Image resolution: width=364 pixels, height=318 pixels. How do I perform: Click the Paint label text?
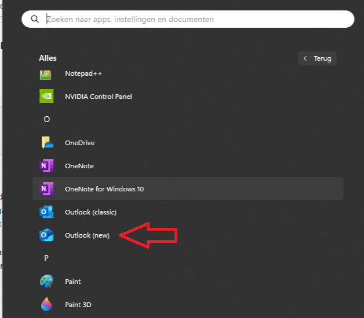coord(73,282)
